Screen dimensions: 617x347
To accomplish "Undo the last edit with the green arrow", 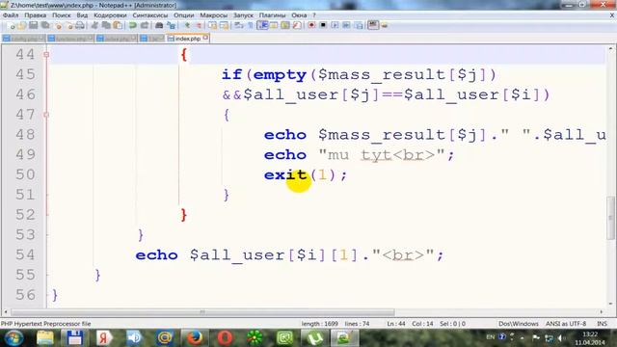I will (x=133, y=26).
